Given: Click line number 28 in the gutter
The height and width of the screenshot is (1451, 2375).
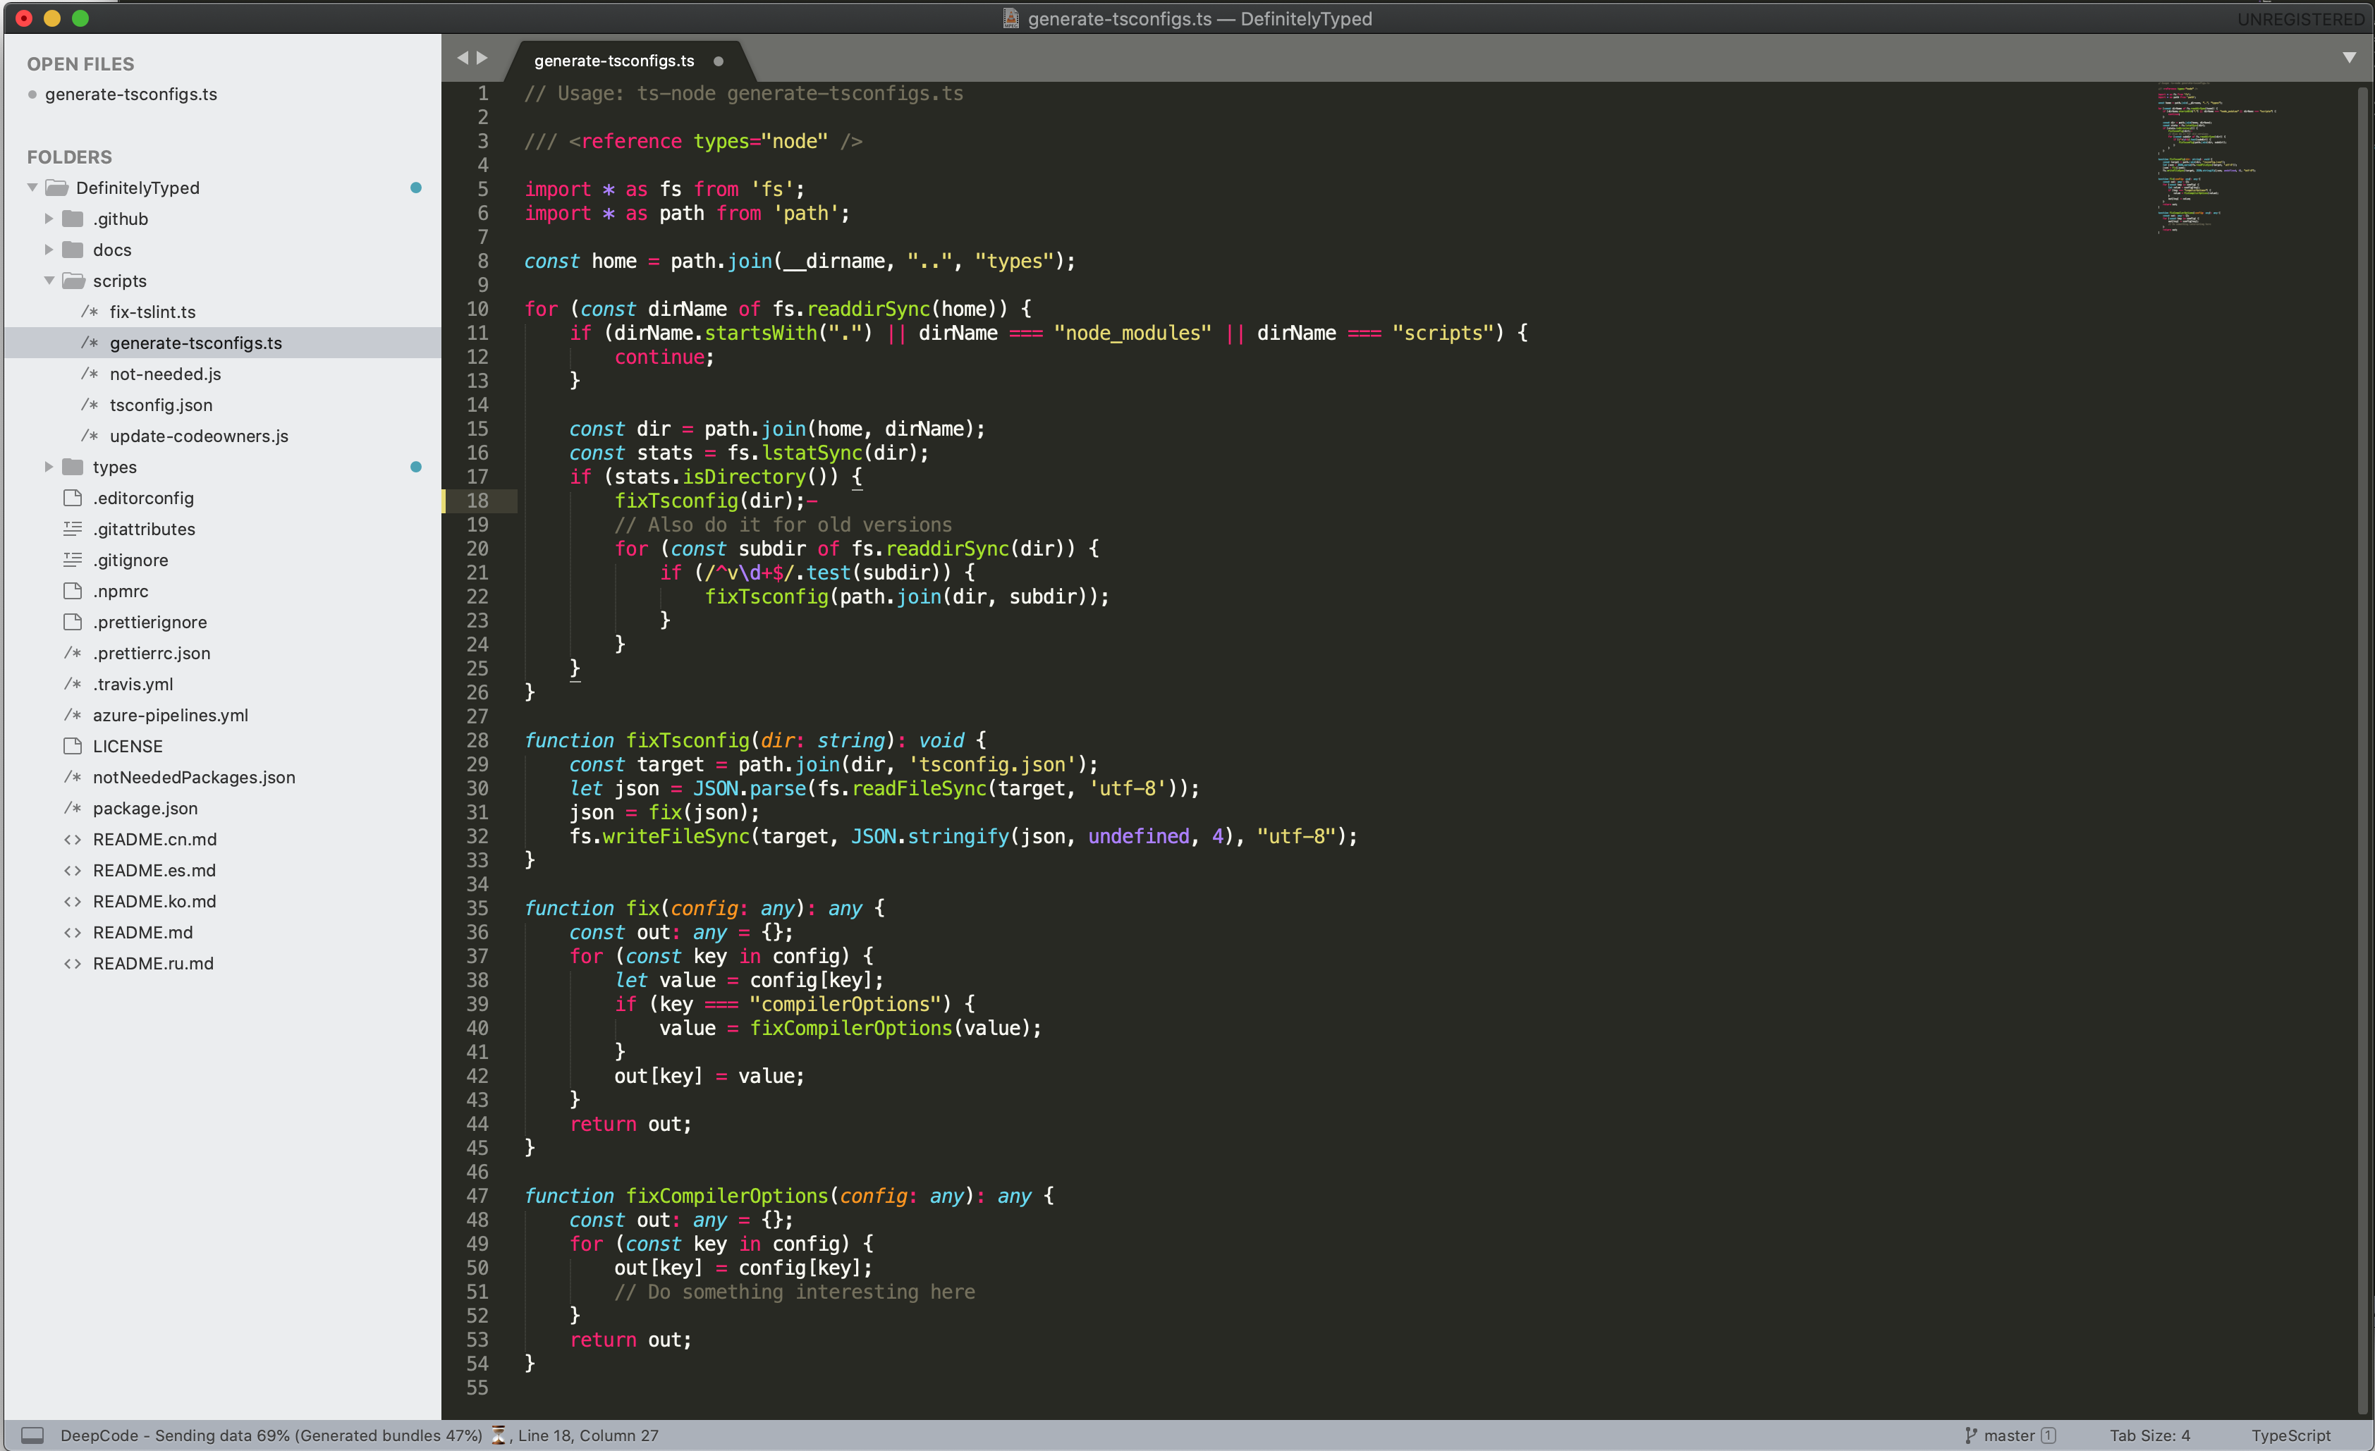Looking at the screenshot, I should click(477, 740).
